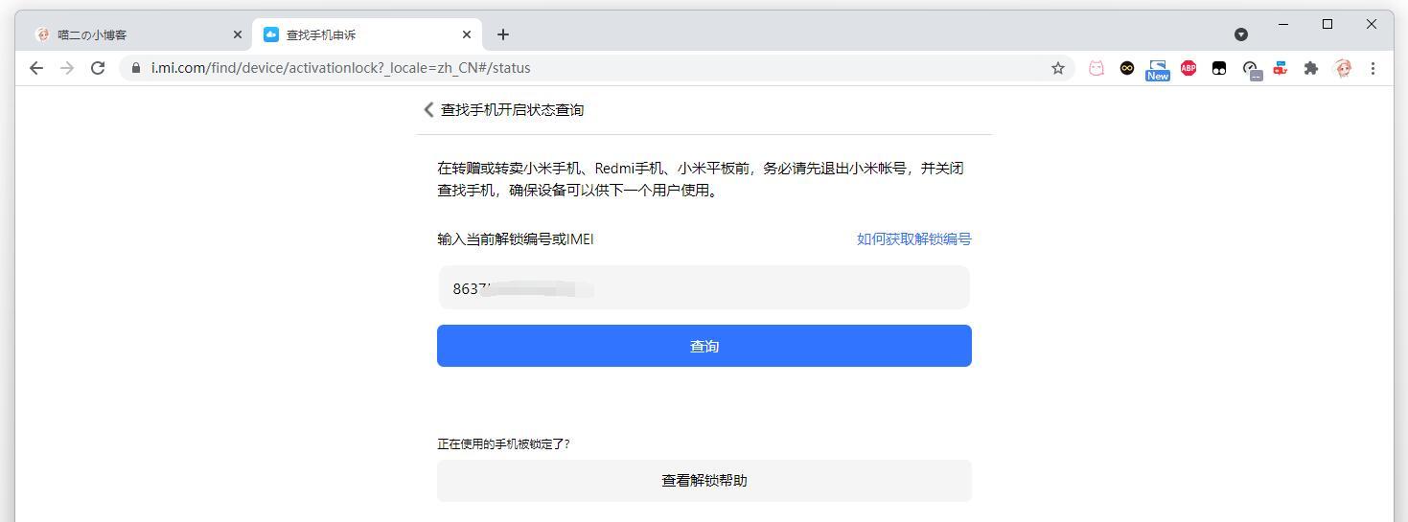Open the Extensions puzzle-piece menu
This screenshot has width=1408, height=522.
(1311, 68)
